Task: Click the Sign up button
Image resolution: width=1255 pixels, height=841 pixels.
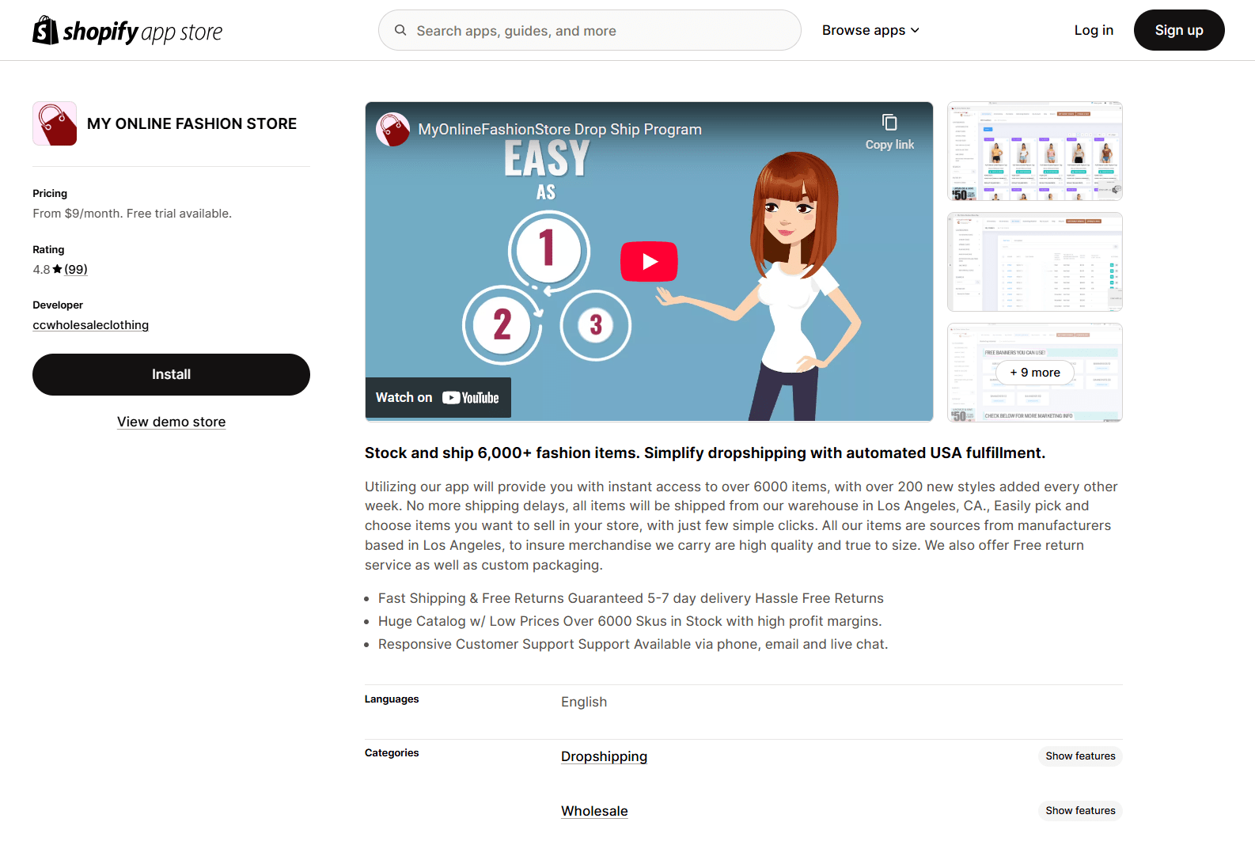Action: (1179, 30)
